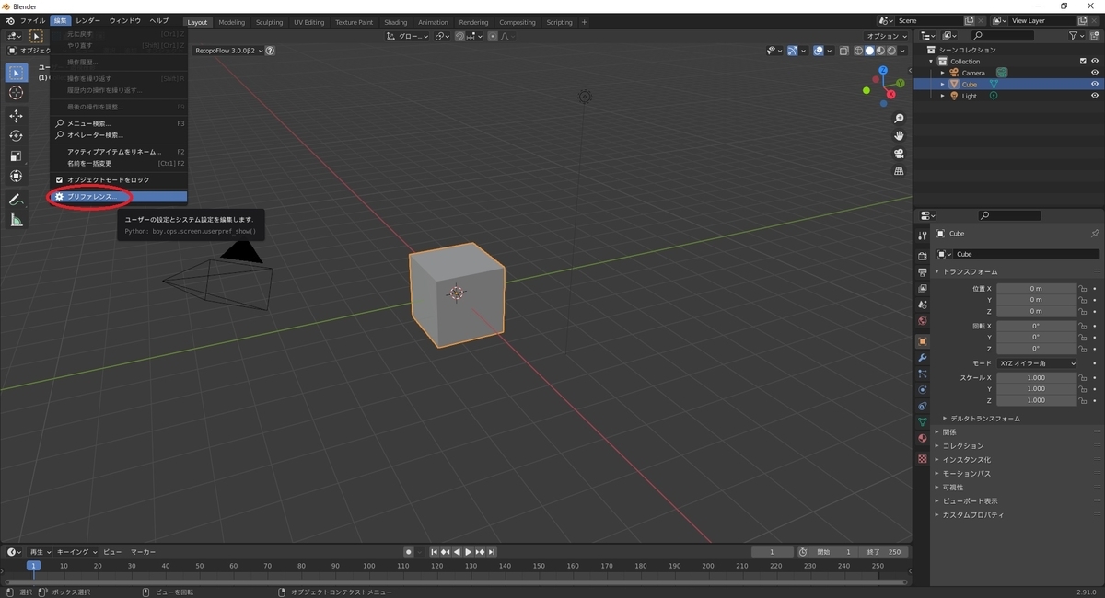
Task: Open the outliner filter dropdown
Action: 1076,36
